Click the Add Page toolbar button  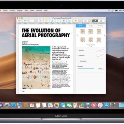click(x=32, y=21)
